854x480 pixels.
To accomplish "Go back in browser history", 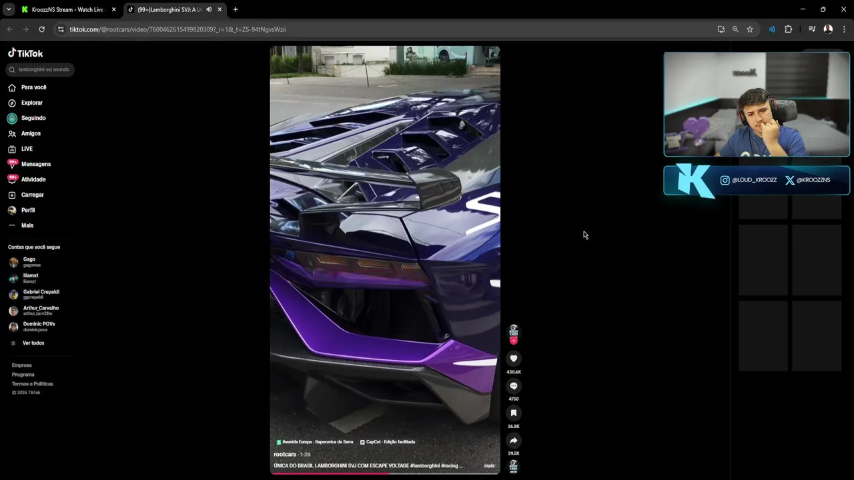I will click(x=10, y=29).
